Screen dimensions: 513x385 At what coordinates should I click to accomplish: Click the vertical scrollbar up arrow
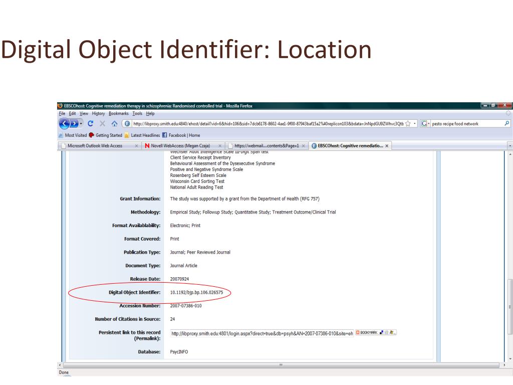click(x=509, y=153)
